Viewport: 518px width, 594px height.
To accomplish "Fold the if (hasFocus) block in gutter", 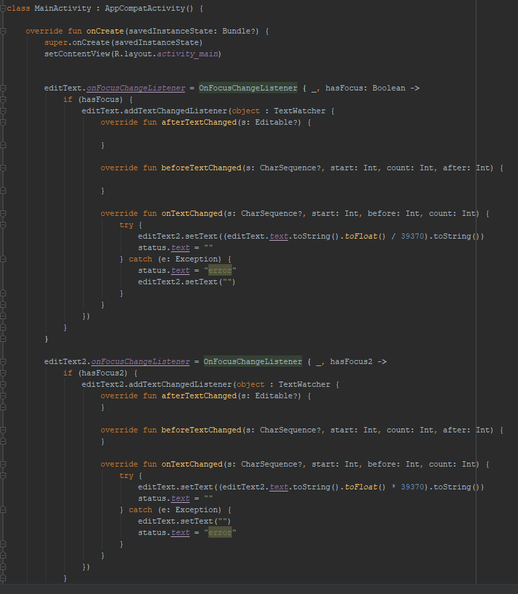I will click(x=3, y=100).
